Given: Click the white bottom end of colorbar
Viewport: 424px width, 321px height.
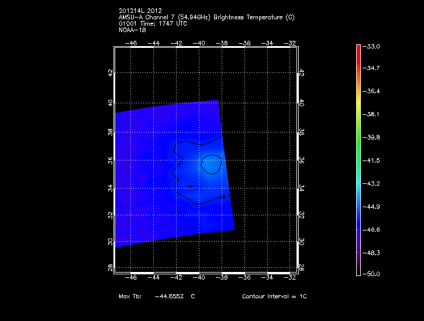Looking at the screenshot, I should pyautogui.click(x=358, y=272).
